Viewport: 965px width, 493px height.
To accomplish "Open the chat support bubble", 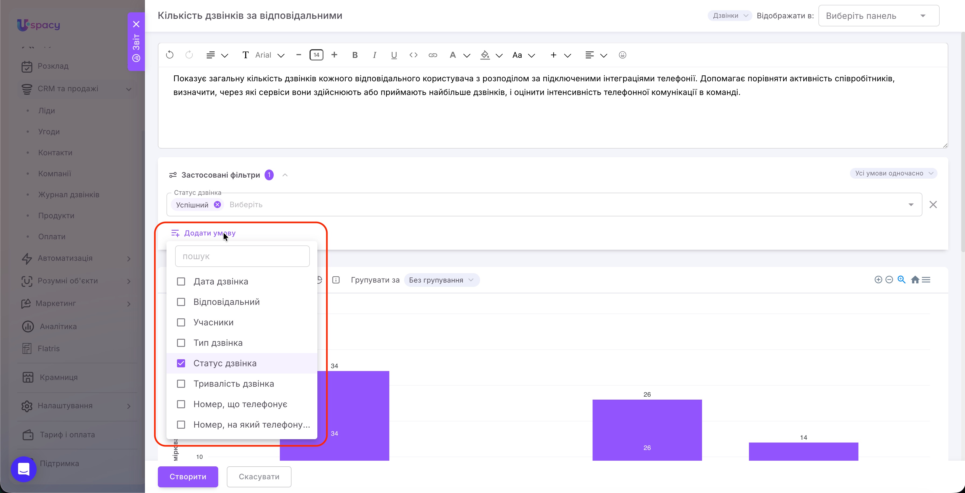I will (24, 469).
